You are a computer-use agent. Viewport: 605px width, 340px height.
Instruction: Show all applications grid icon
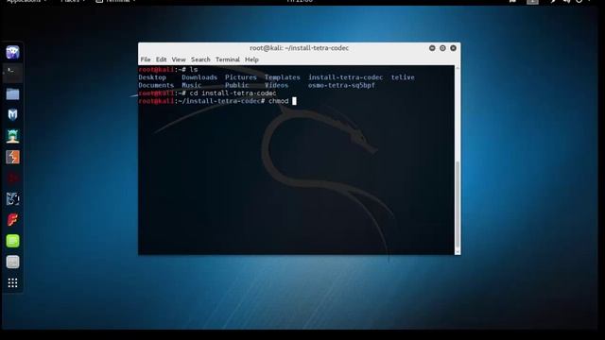(x=12, y=283)
